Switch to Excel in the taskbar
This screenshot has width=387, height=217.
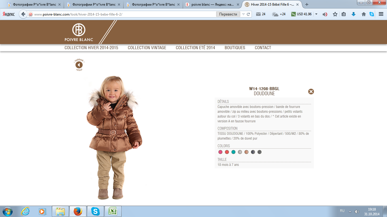pyautogui.click(x=113, y=211)
